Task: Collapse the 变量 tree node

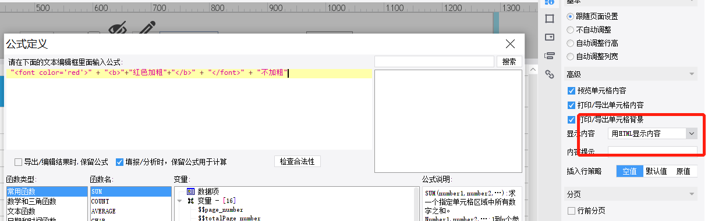Action: tap(180, 201)
